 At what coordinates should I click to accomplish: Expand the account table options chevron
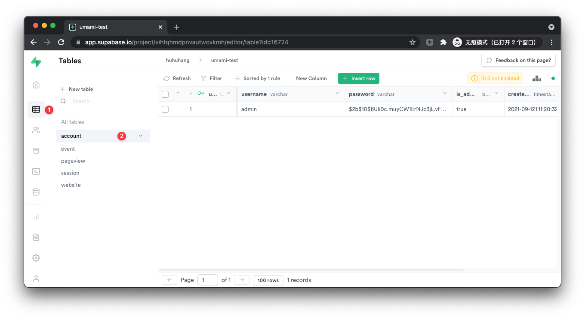[x=141, y=136]
